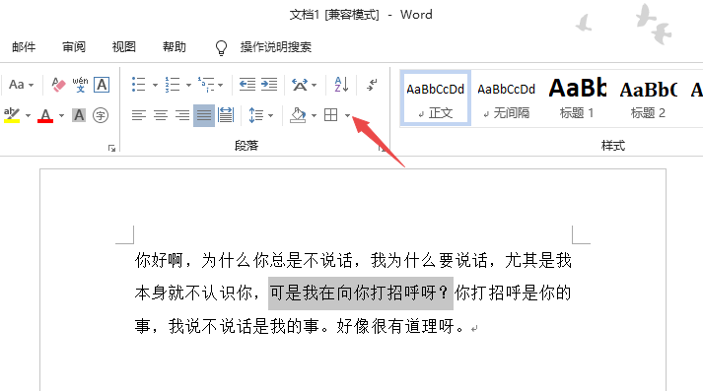Click 操作说明搜索 search box

point(276,47)
